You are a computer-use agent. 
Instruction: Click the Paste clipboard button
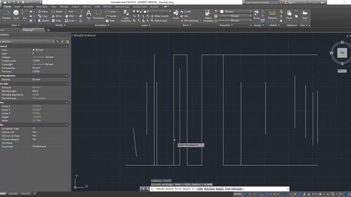pos(289,15)
